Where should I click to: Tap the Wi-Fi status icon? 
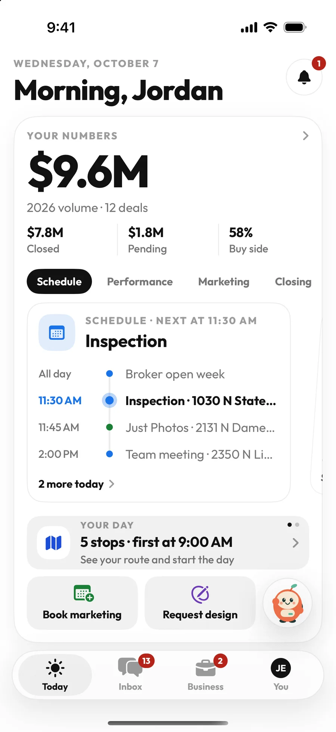[270, 27]
